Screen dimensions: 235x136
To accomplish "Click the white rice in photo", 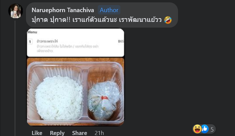I will click(x=58, y=98).
